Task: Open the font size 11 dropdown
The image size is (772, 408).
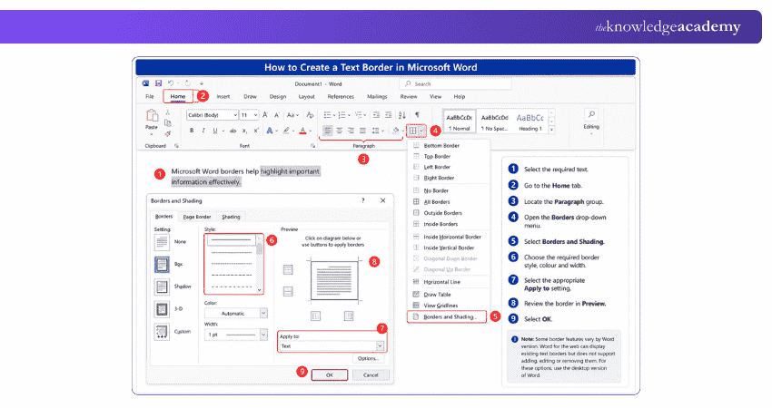Action: tap(255, 115)
